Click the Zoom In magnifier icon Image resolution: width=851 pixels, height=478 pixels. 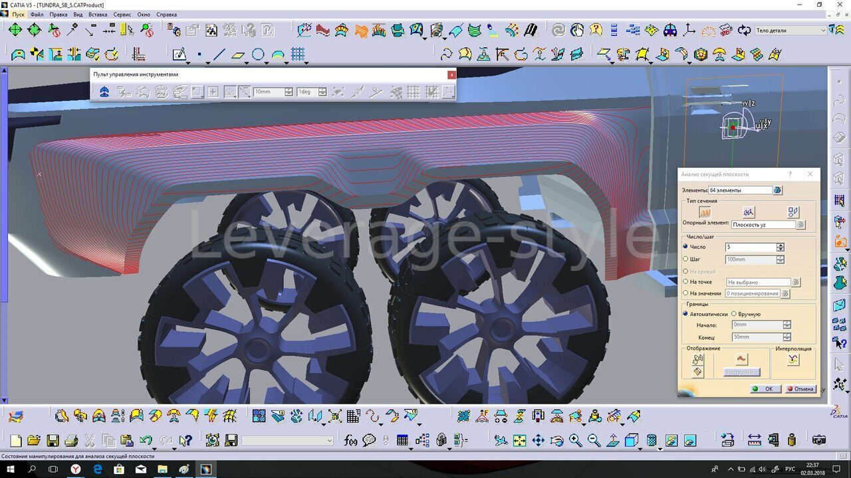[575, 440]
